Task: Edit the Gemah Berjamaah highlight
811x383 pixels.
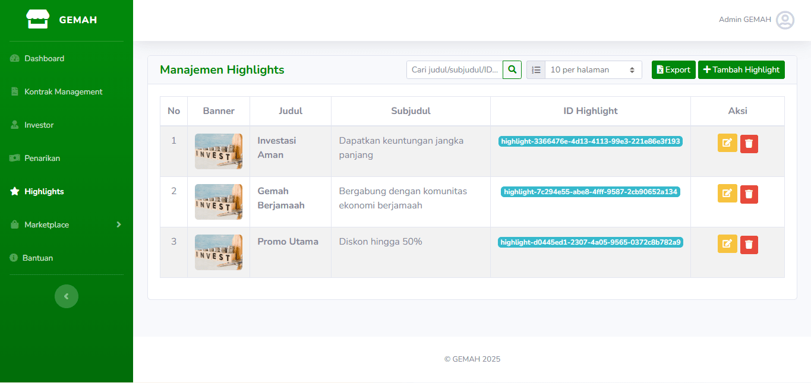Action: (x=727, y=194)
